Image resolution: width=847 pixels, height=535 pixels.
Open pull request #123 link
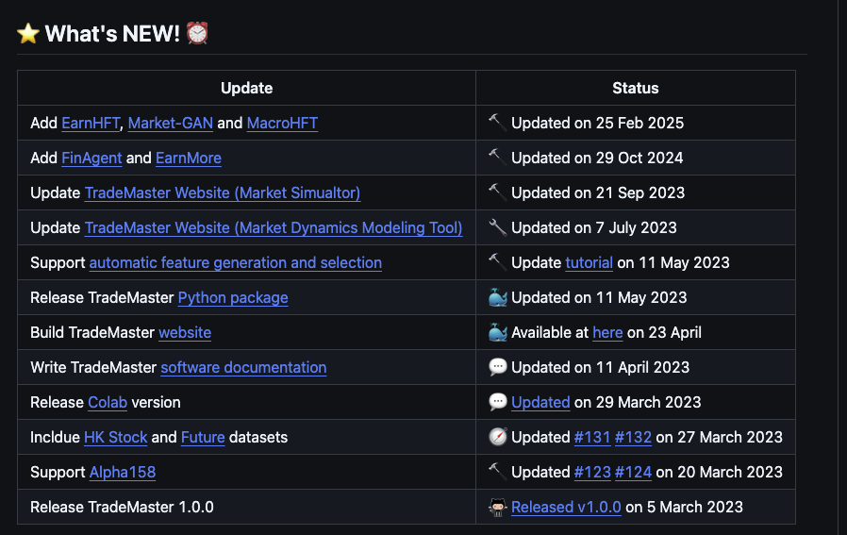click(592, 473)
